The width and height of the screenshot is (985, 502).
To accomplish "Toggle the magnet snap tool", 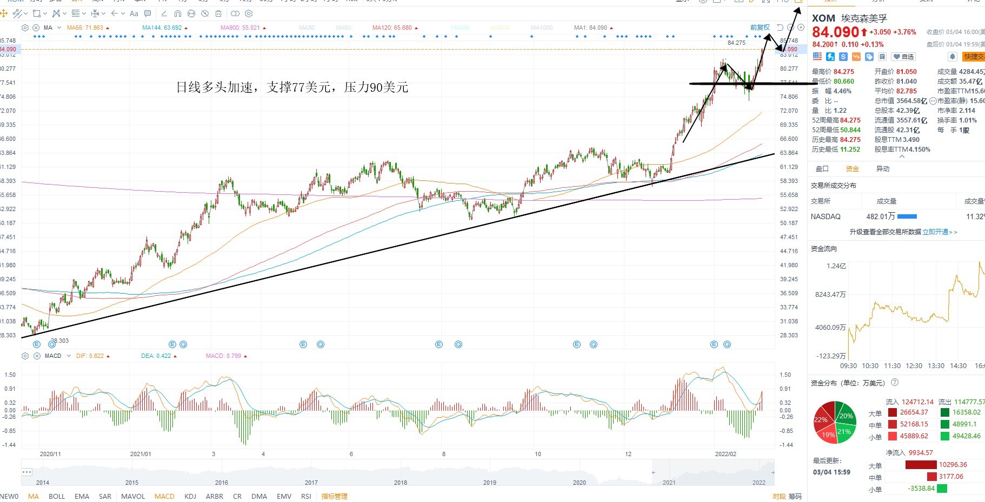I will [x=178, y=13].
